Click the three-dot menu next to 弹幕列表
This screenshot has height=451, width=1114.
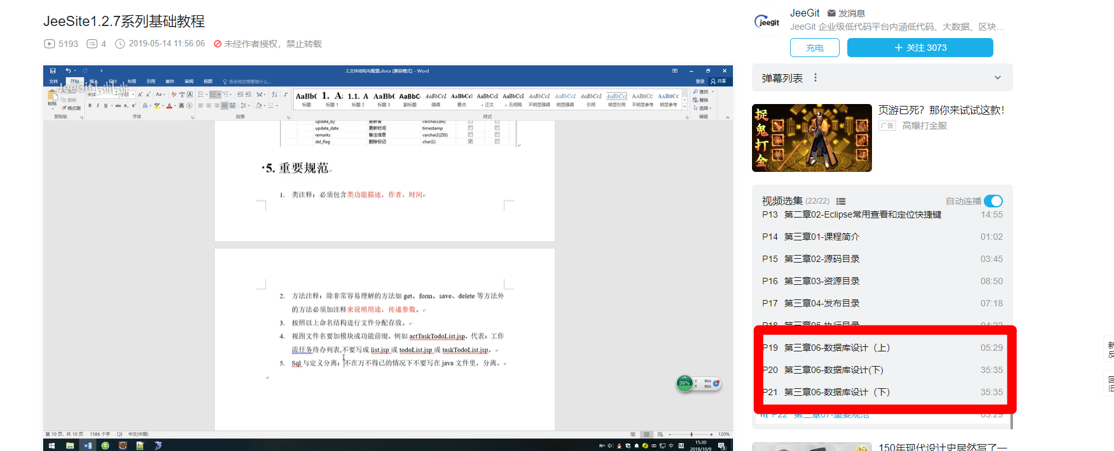point(815,77)
